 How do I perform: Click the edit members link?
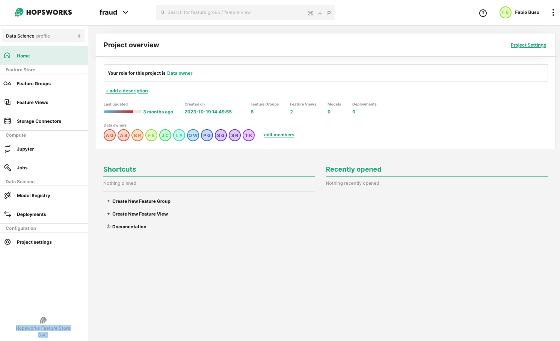point(279,135)
